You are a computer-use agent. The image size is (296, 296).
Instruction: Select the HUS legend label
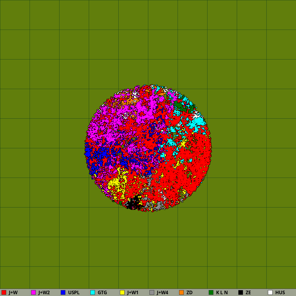pyautogui.click(x=280, y=292)
